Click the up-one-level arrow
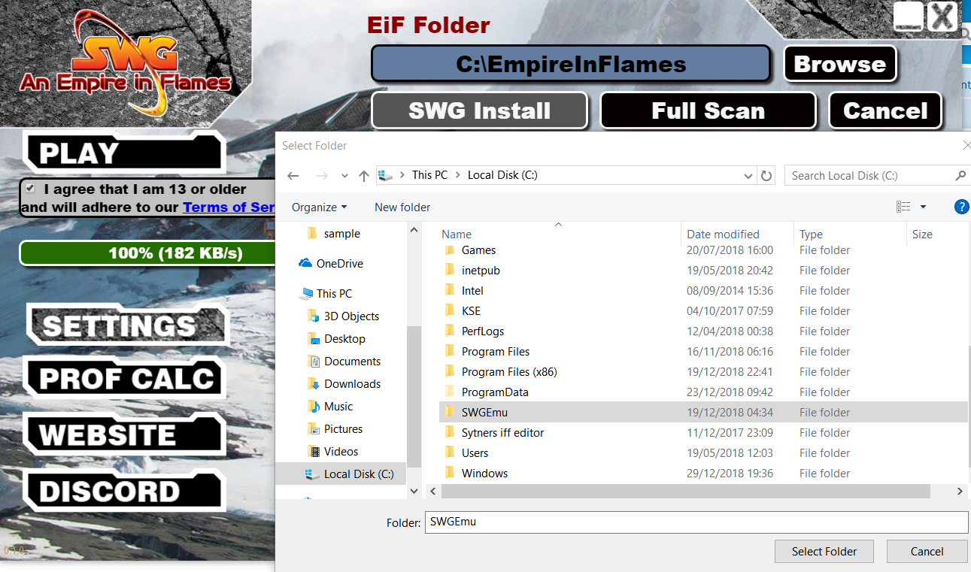The height and width of the screenshot is (572, 971). (364, 176)
